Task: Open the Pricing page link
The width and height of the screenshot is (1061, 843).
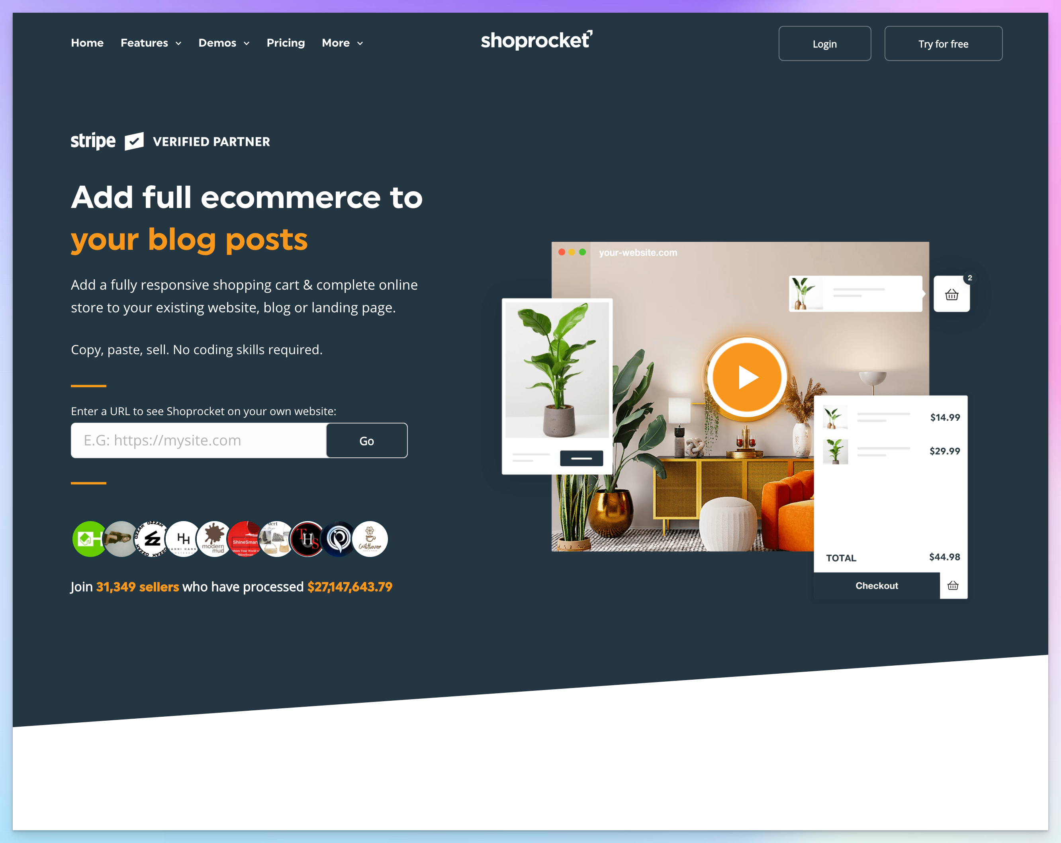Action: [x=286, y=43]
